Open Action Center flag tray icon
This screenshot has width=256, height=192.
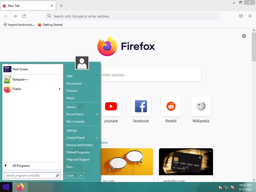click(232, 187)
